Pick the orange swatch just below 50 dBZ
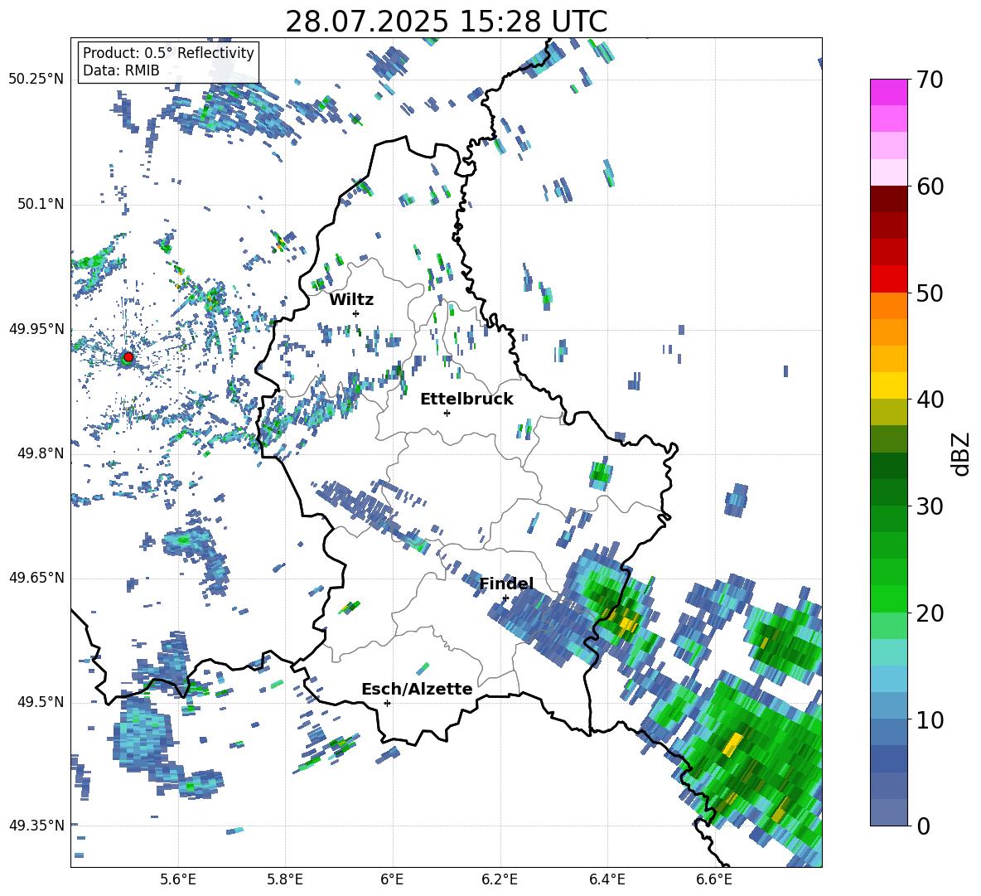Image resolution: width=981 pixels, height=896 pixels. point(888,306)
